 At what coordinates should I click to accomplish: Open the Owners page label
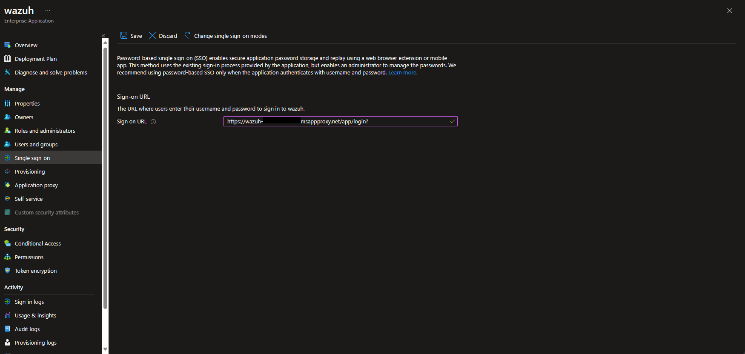point(24,117)
